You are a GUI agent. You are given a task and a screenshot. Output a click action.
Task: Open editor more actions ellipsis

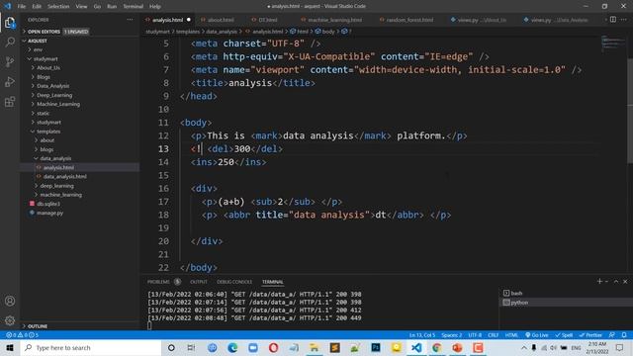coord(624,20)
